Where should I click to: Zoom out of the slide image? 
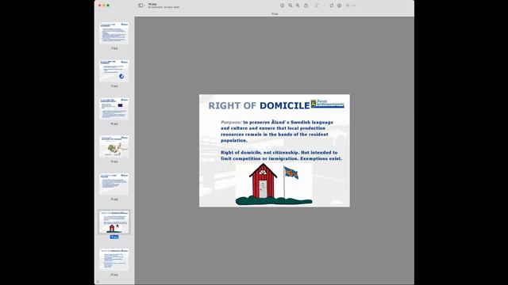pyautogui.click(x=291, y=6)
